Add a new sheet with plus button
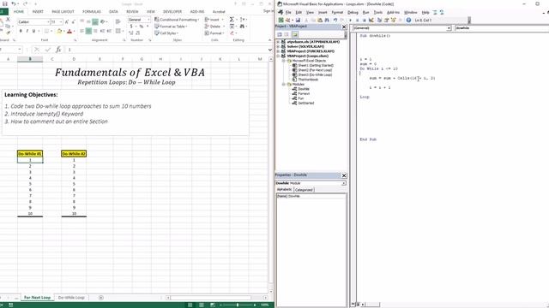549x308 pixels. click(x=101, y=298)
